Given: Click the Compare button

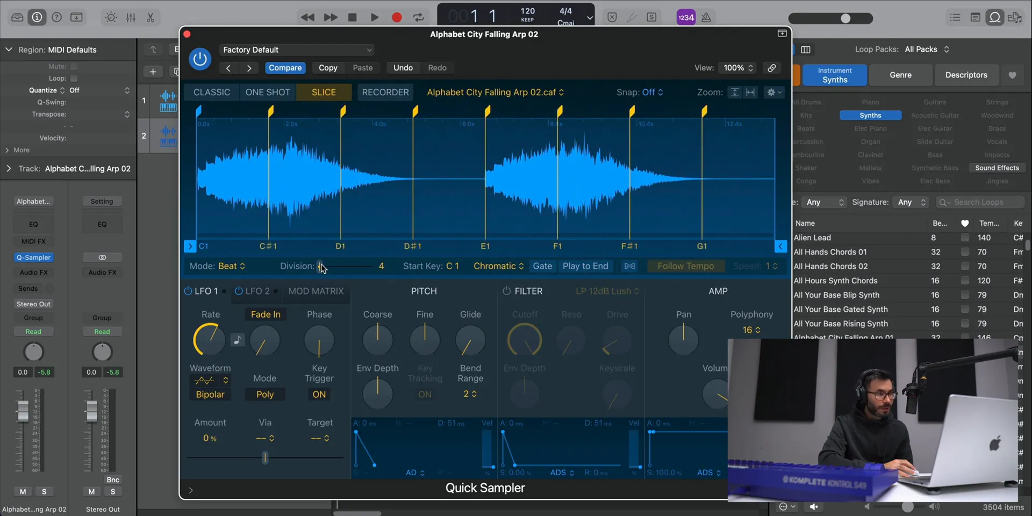Looking at the screenshot, I should coord(285,68).
